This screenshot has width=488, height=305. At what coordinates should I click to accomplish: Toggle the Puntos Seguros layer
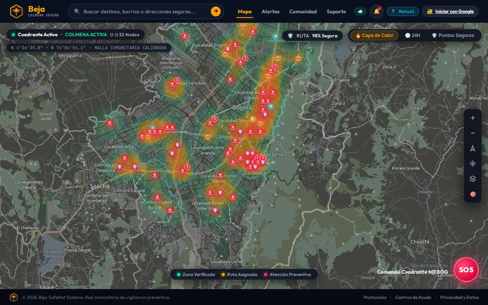[x=453, y=35]
